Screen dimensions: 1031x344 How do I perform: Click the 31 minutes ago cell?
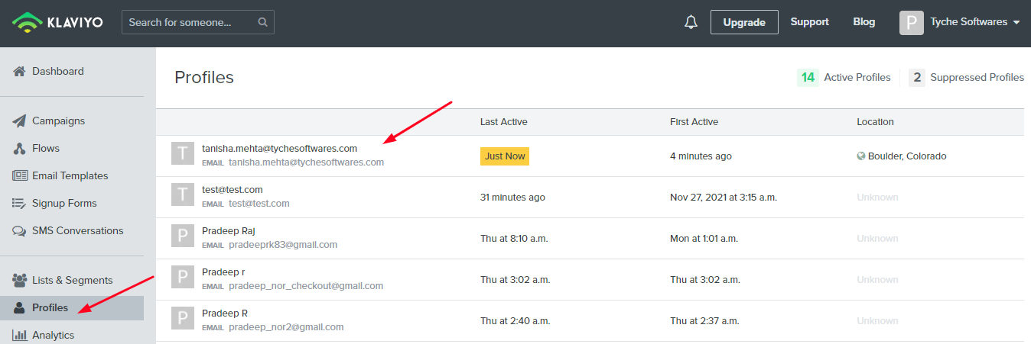[512, 198]
